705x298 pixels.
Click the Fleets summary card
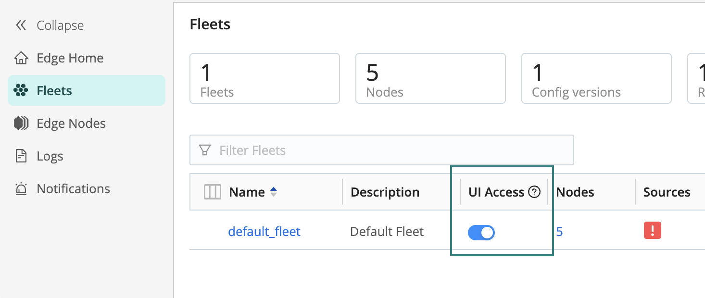tap(264, 78)
